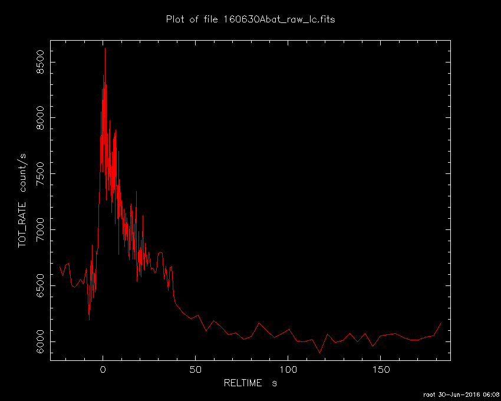Click the 100 x-axis tick label

pos(288,370)
